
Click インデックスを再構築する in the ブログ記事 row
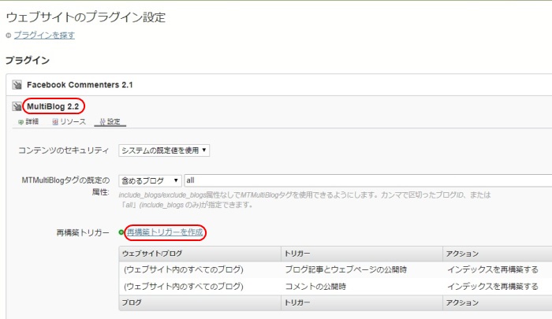click(493, 269)
